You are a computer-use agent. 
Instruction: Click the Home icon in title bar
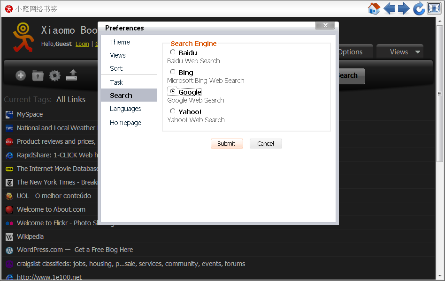tap(374, 8)
